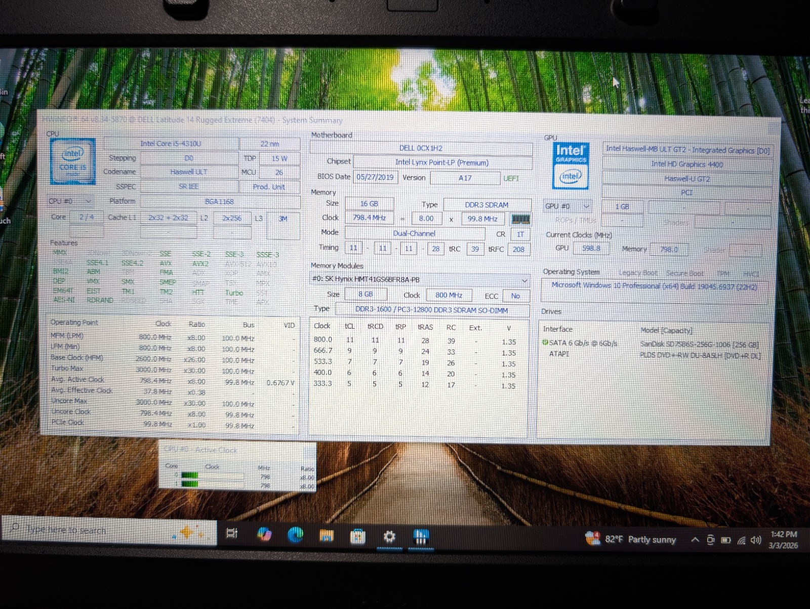Click the Meet Now tray icon

pos(710,540)
